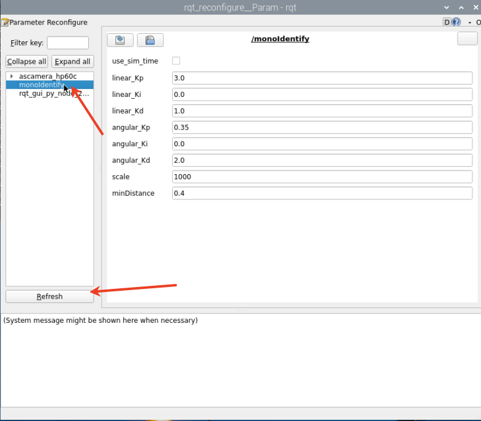Screen dimensions: 481x421
Task: Open the help question mark icon
Action: click(x=456, y=22)
